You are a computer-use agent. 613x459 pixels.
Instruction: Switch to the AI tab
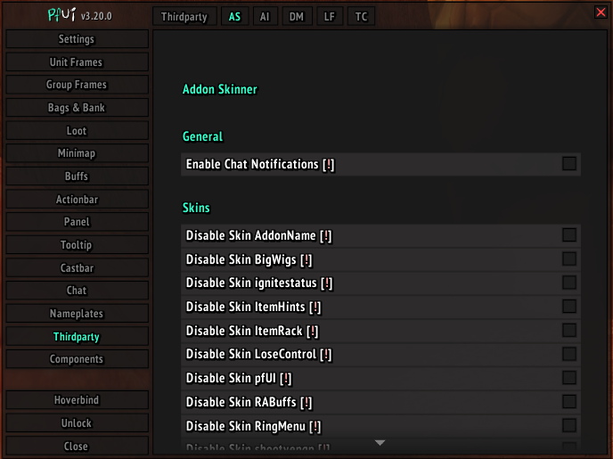265,16
